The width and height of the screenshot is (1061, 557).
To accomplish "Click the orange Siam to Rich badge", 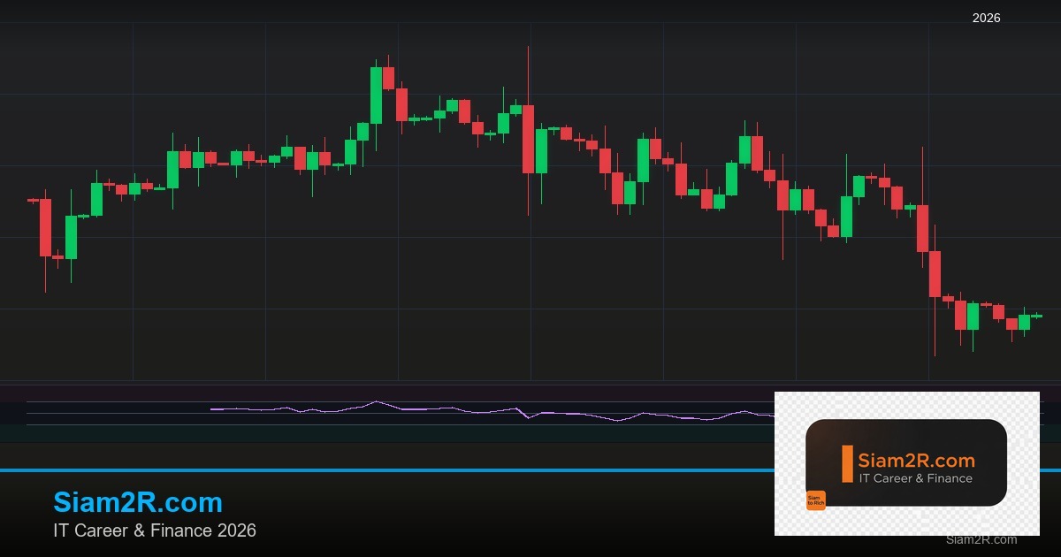I will pos(815,500).
